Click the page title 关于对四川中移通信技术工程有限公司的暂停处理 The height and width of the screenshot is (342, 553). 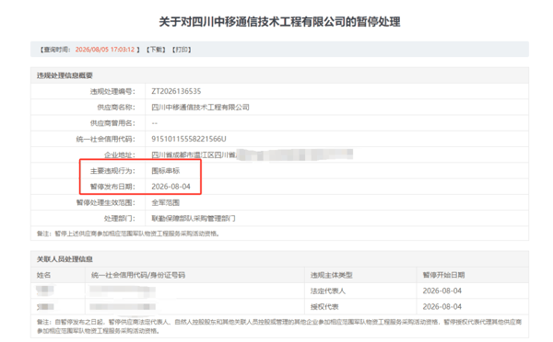click(x=279, y=22)
